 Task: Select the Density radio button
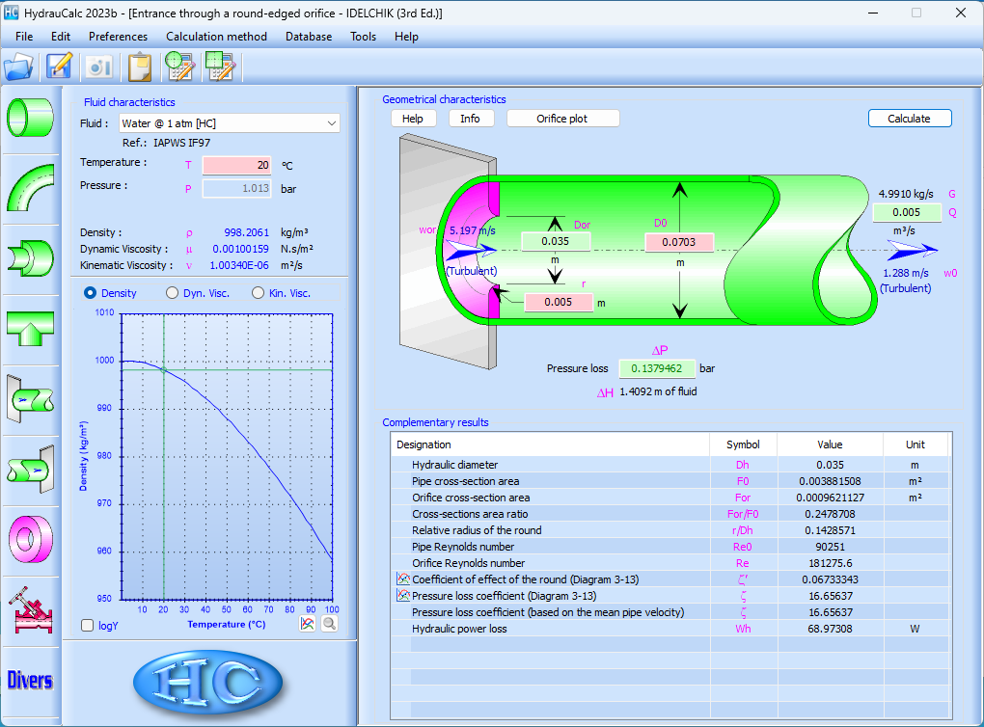[x=91, y=293]
